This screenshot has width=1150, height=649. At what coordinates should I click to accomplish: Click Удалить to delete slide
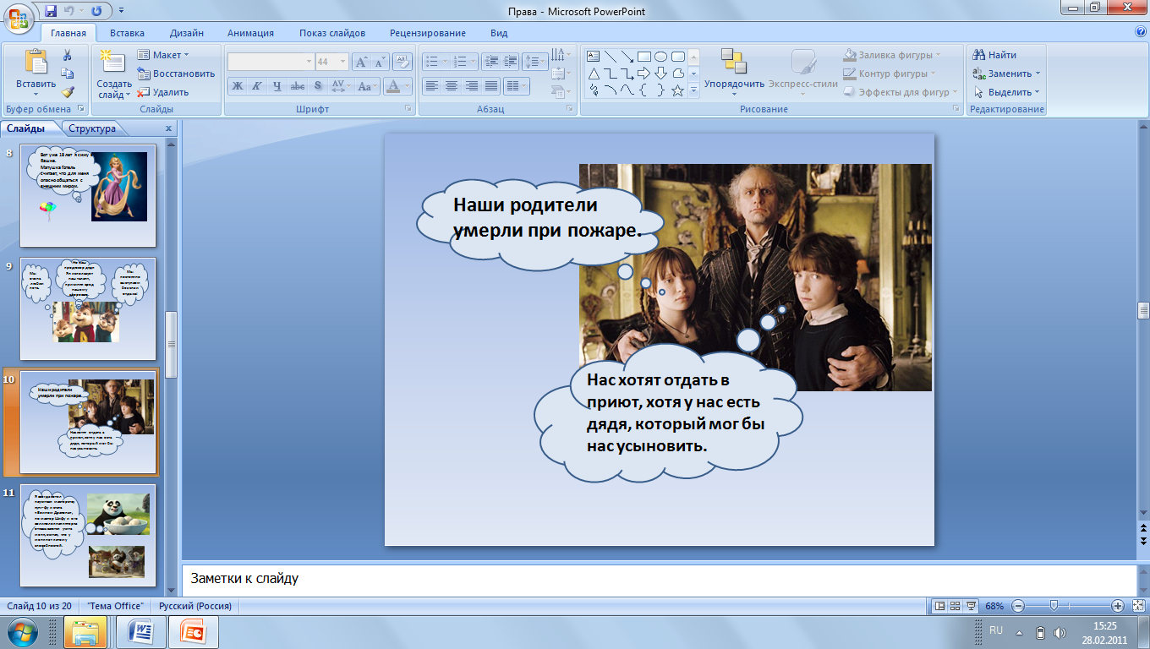pyautogui.click(x=163, y=92)
